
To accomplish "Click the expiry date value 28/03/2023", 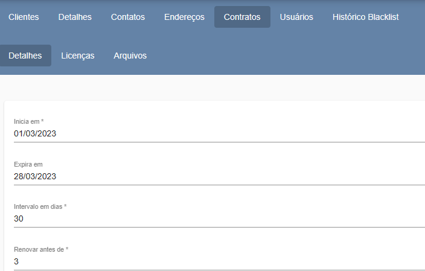I will pos(35,176).
